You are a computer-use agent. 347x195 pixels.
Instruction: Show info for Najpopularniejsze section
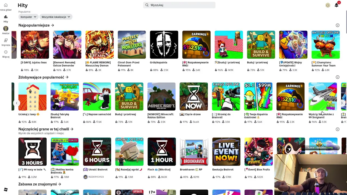pyautogui.click(x=338, y=25)
